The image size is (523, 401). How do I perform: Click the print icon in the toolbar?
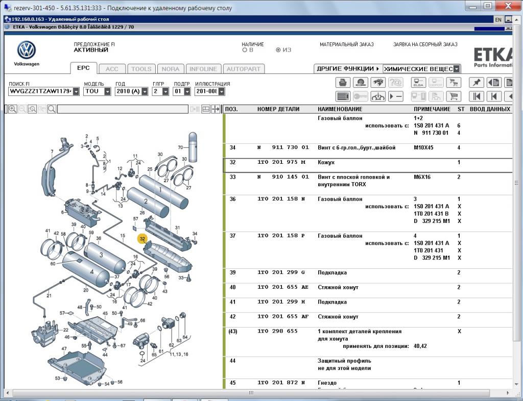click(343, 82)
